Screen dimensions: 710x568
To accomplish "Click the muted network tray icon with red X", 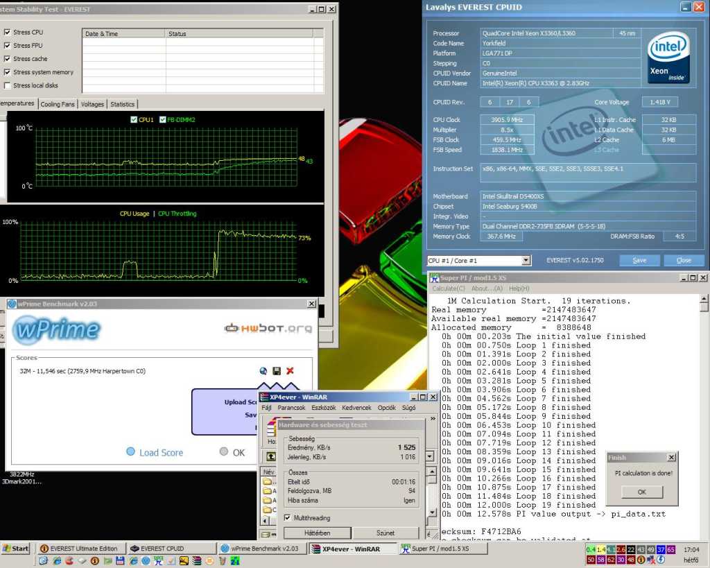I will 651,560.
